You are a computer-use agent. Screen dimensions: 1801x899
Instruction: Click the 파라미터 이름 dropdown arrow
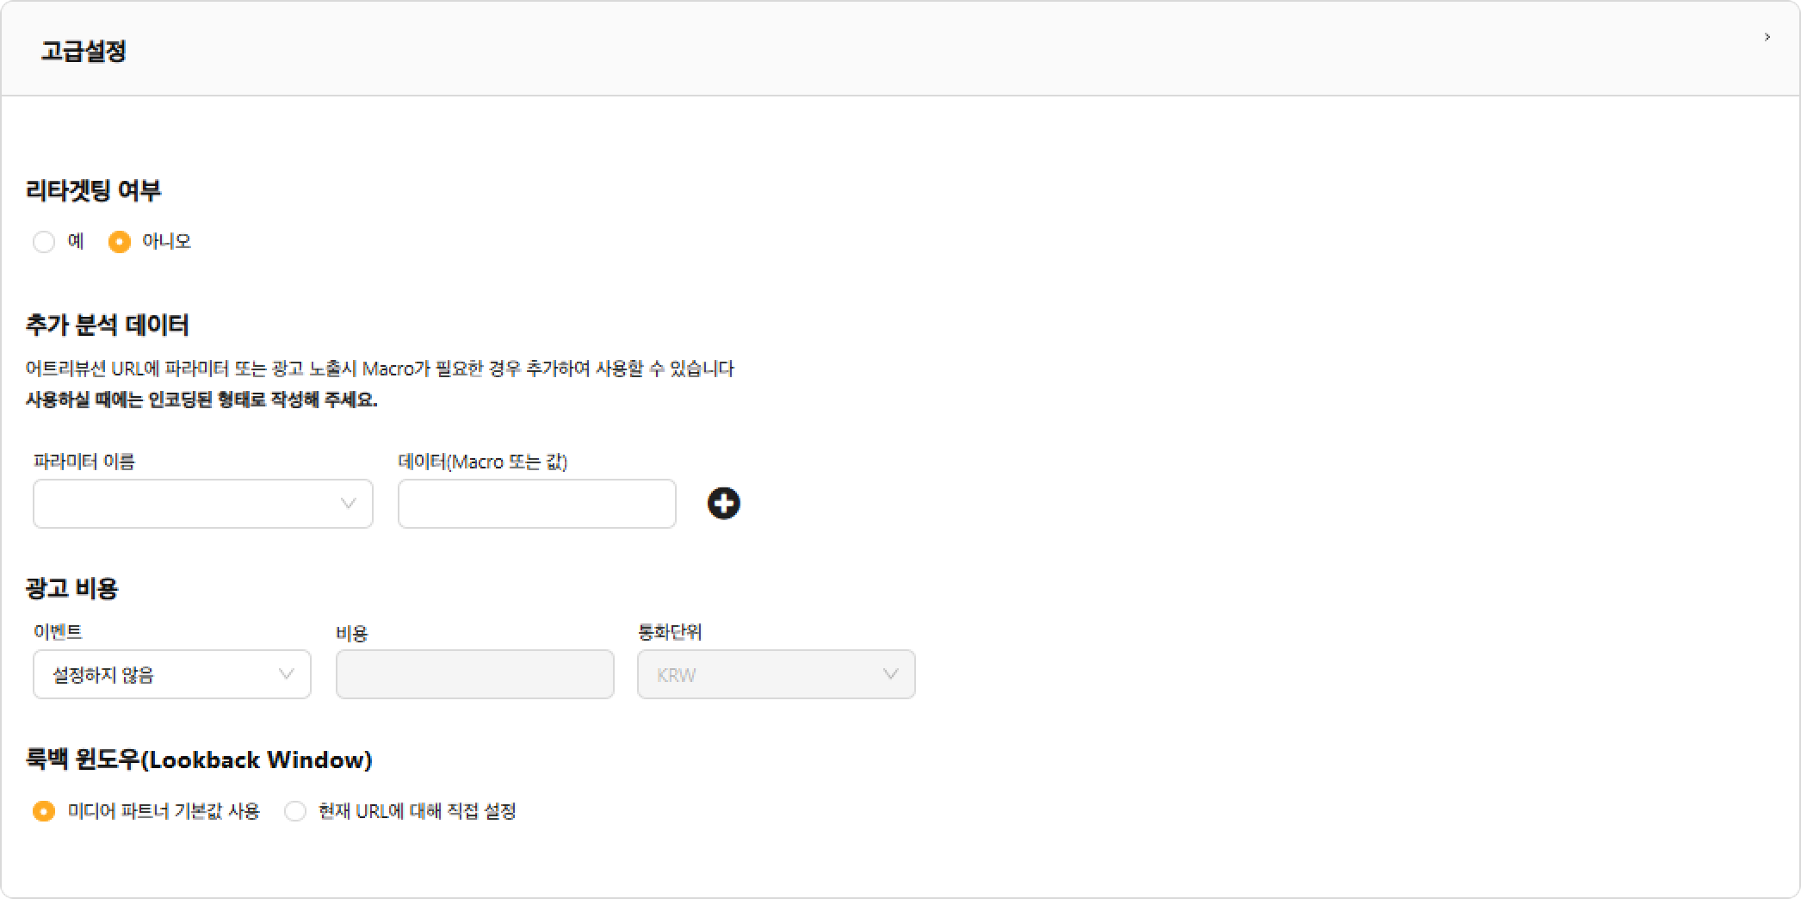(348, 504)
